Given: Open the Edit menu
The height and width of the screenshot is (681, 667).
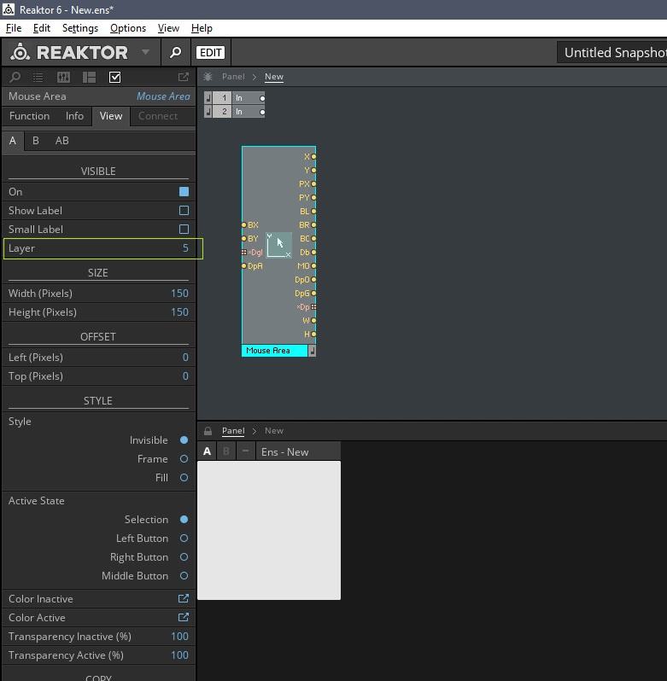Looking at the screenshot, I should coord(42,28).
